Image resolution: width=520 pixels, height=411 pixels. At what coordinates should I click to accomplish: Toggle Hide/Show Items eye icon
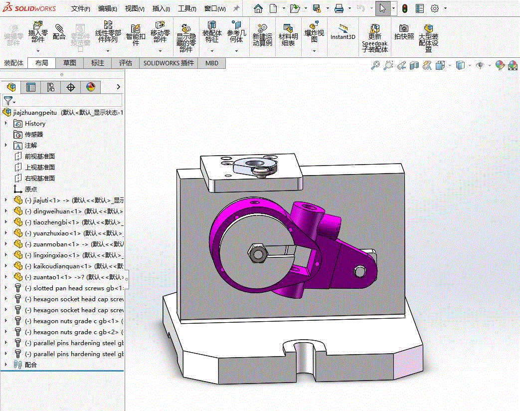[480, 65]
